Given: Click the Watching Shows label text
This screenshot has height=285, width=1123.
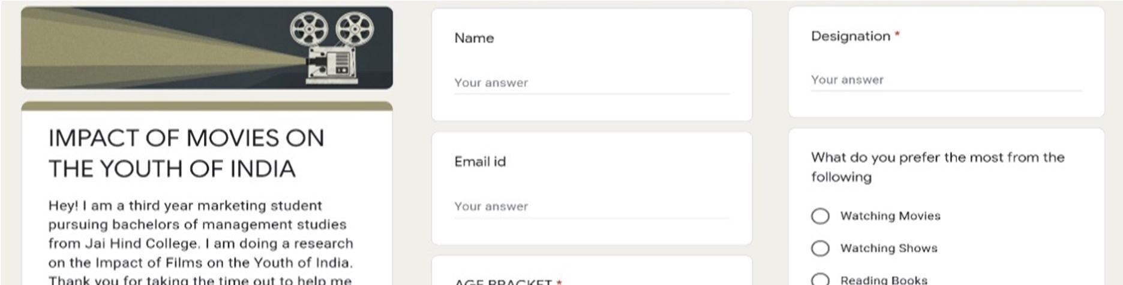Looking at the screenshot, I should pyautogui.click(x=888, y=248).
